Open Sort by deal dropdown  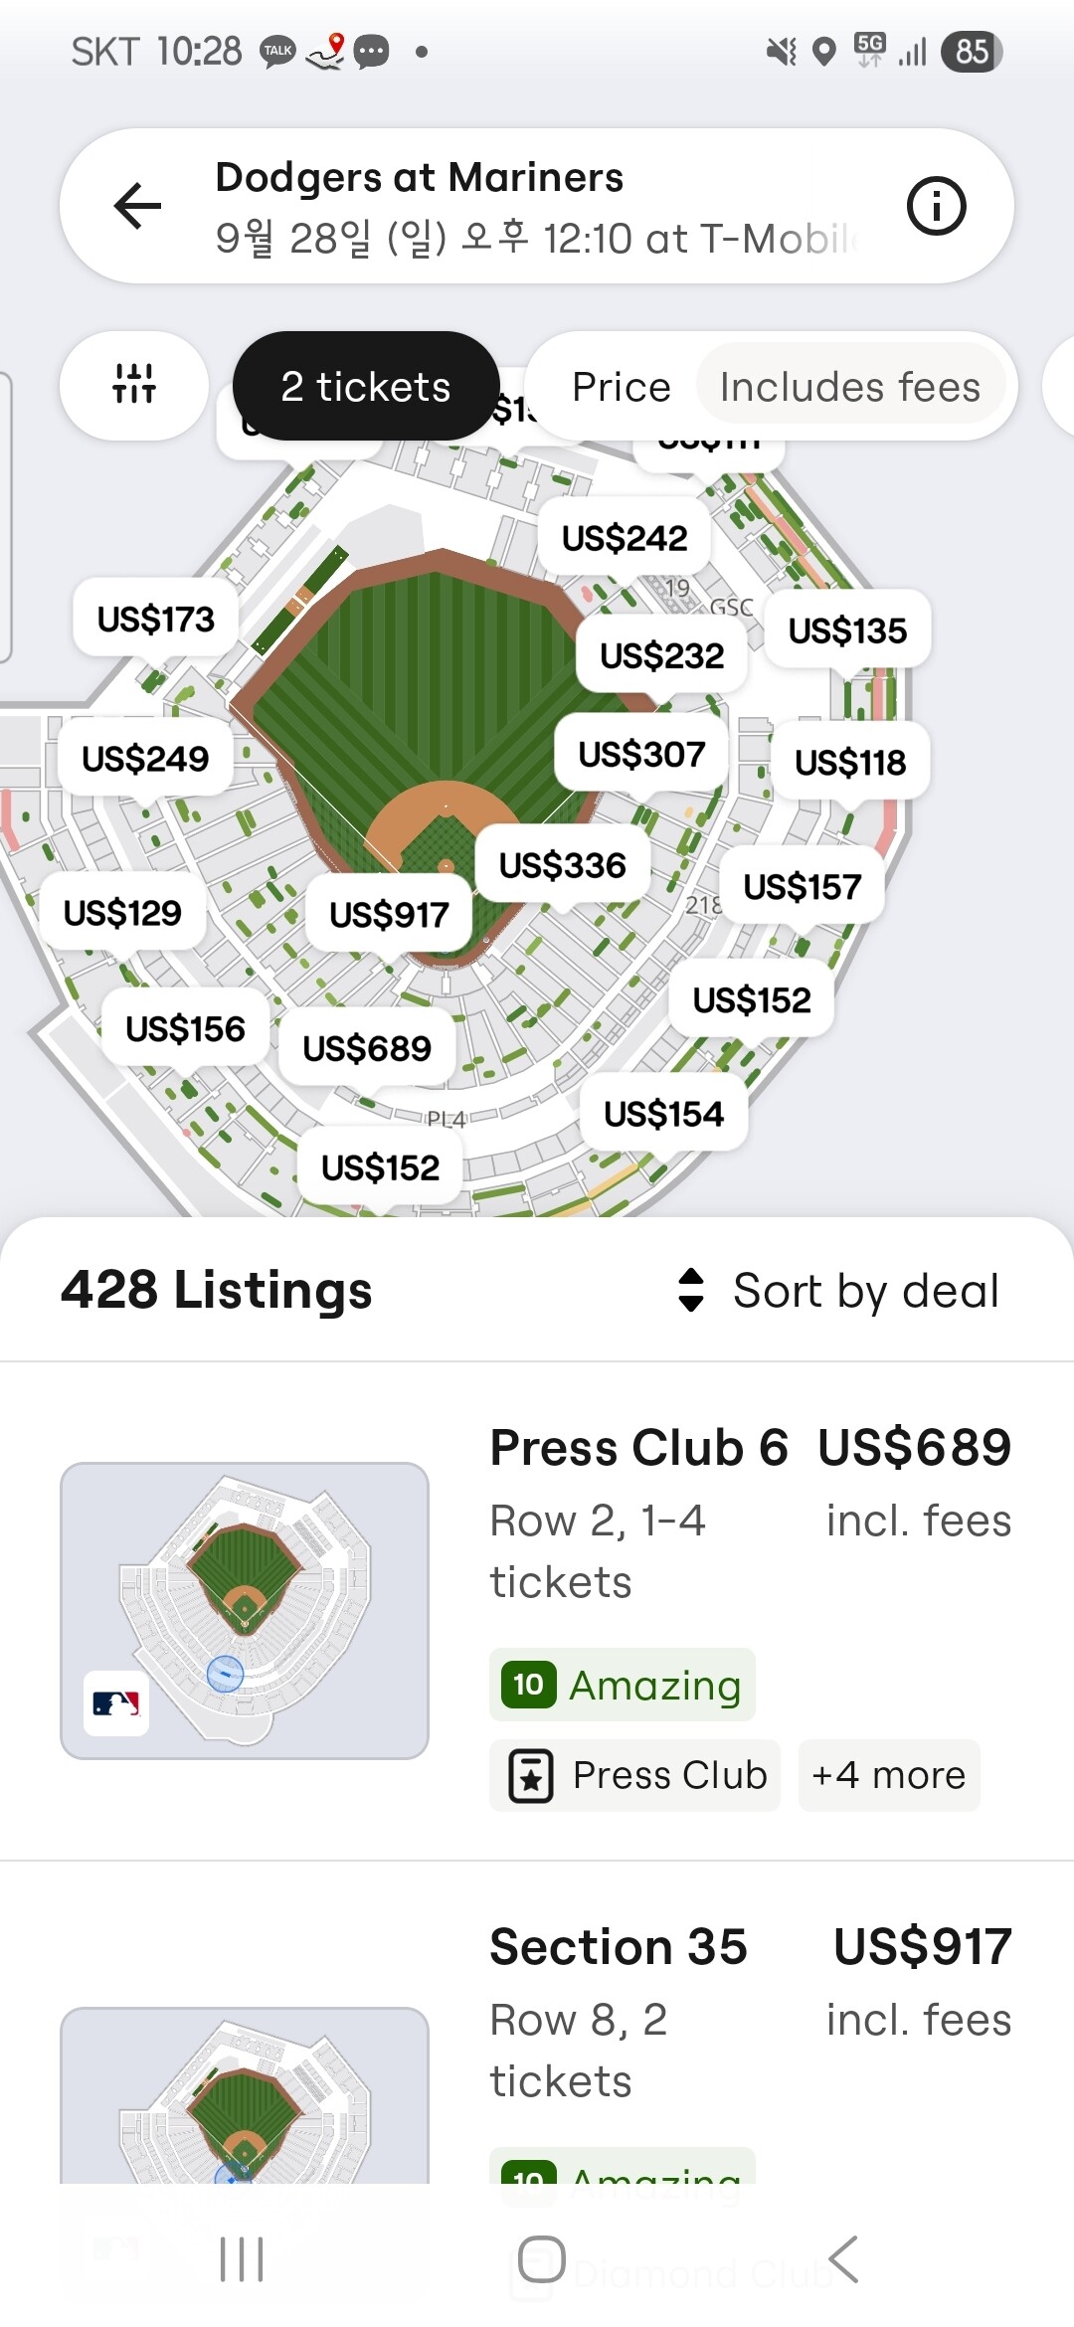coord(838,1291)
